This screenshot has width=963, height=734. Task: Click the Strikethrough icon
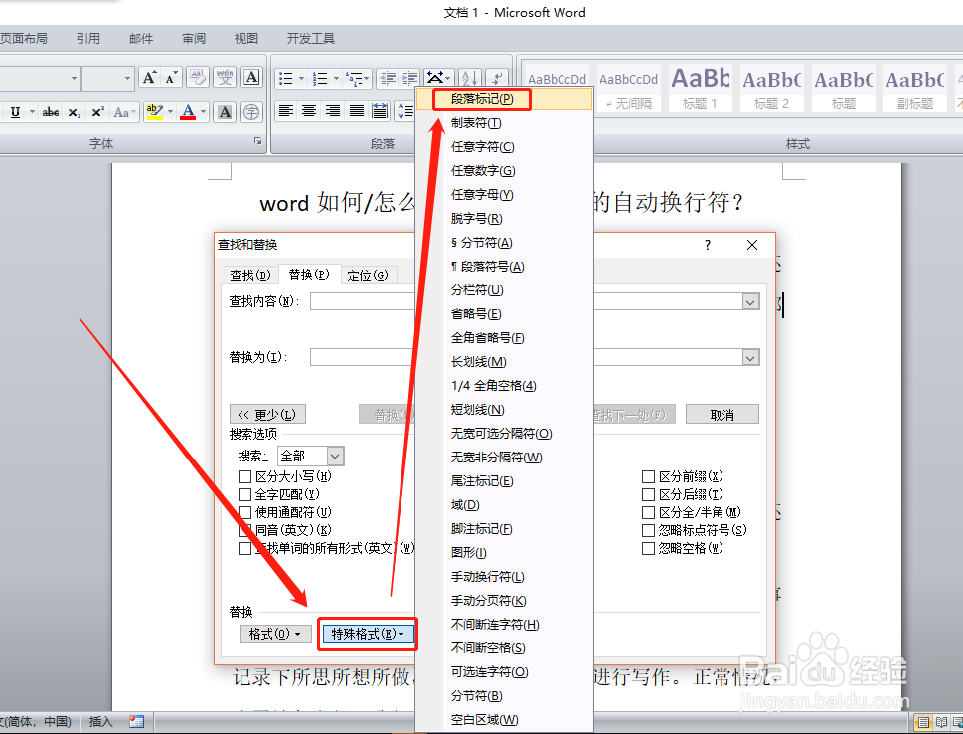pos(50,112)
